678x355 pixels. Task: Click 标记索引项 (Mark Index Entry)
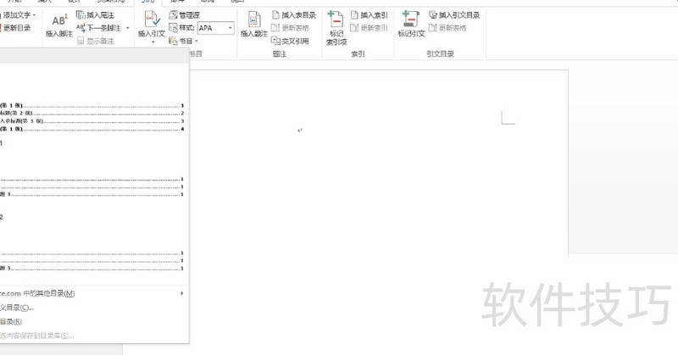336,28
